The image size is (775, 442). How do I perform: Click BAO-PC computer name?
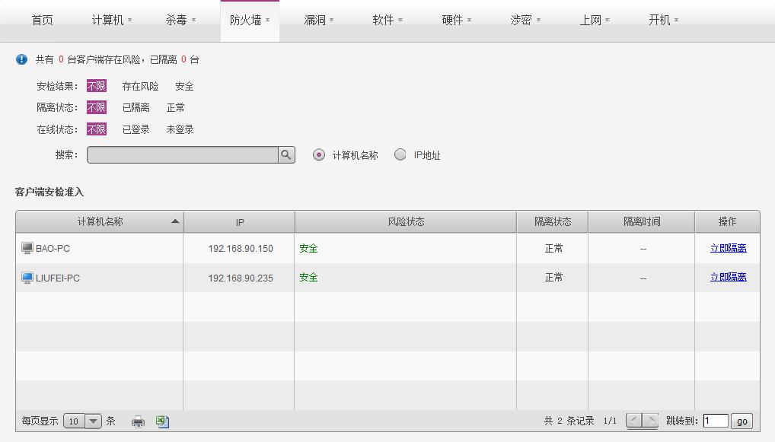[x=53, y=249]
